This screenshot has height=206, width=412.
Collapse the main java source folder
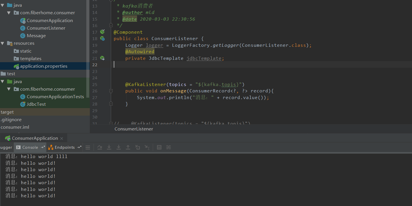pyautogui.click(x=3, y=5)
